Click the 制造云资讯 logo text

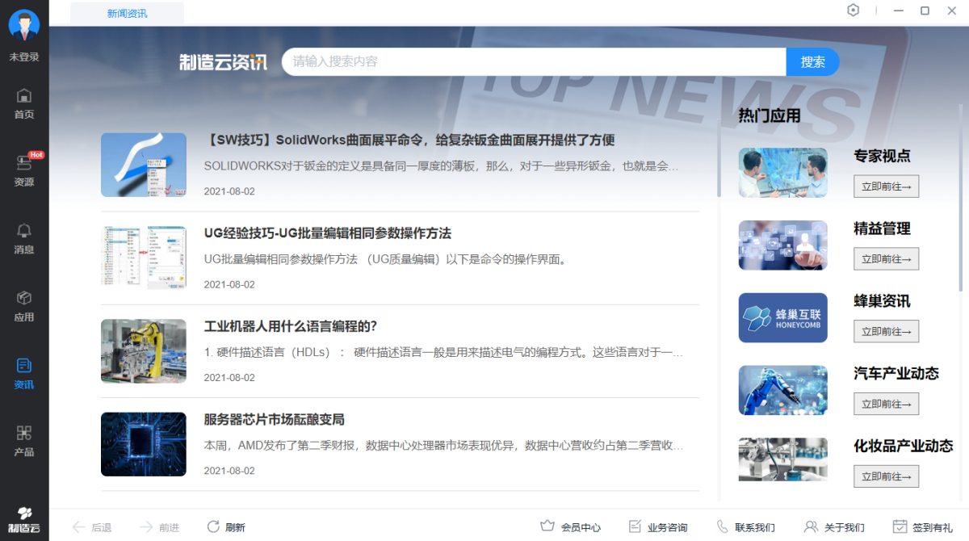223,62
